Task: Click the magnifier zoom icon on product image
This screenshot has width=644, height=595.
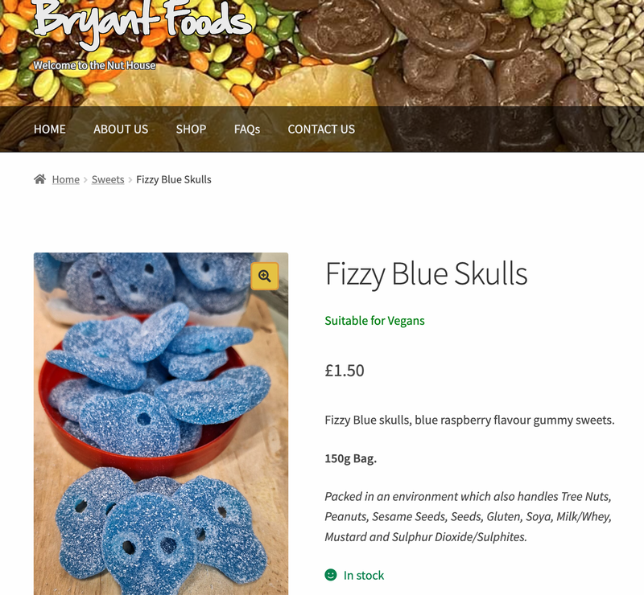Action: [265, 276]
